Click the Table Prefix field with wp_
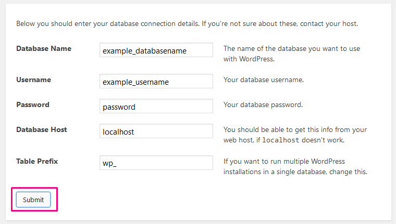Screen dimensions: 396x224 pos(156,163)
